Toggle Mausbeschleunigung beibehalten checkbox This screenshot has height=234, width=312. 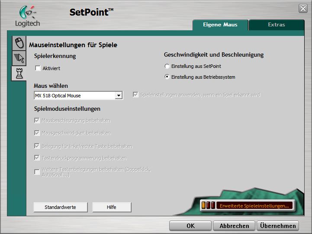pos(37,121)
